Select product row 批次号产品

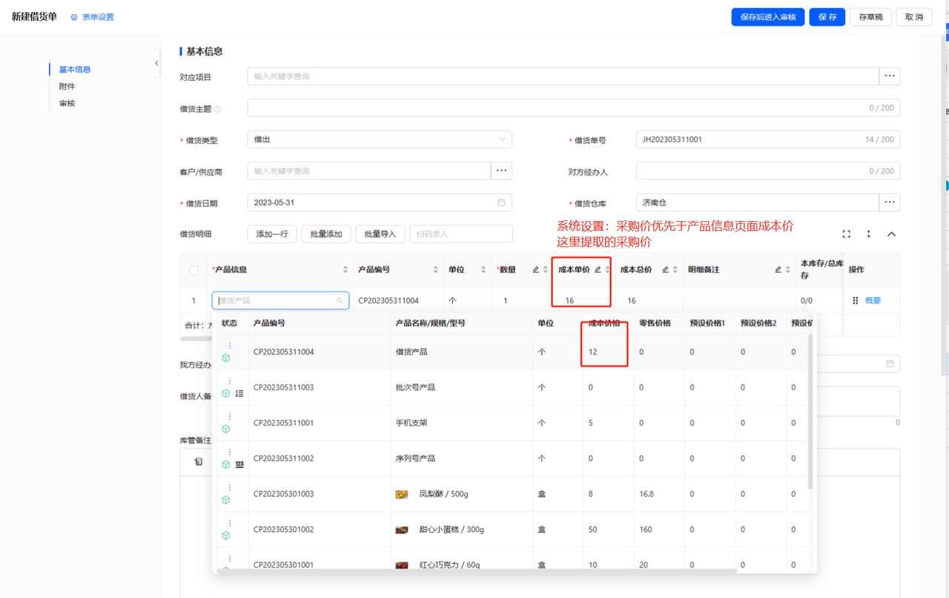click(x=512, y=387)
